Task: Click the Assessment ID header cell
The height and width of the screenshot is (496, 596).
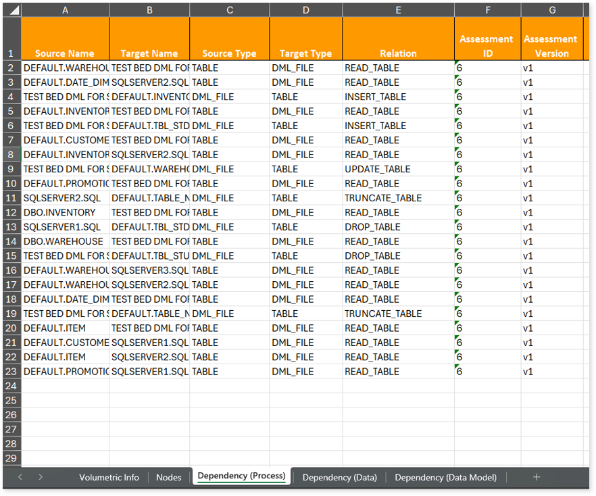Action: point(487,46)
